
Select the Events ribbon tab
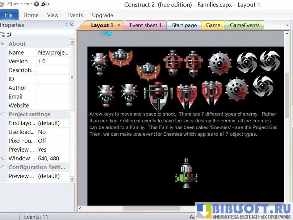click(x=75, y=15)
